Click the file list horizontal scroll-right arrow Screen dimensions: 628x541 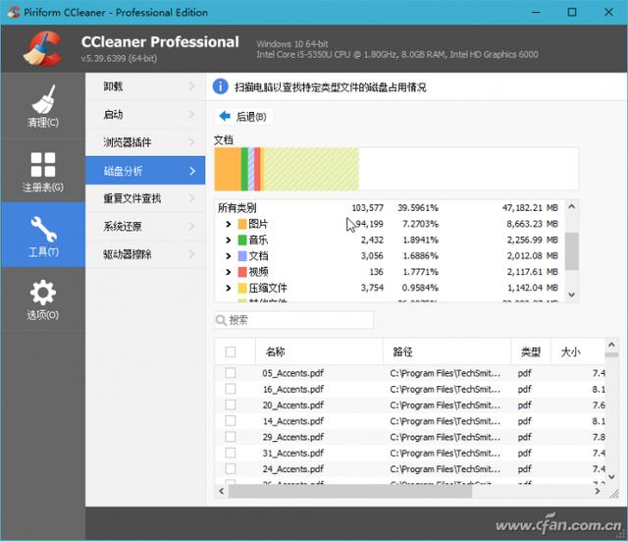click(598, 491)
